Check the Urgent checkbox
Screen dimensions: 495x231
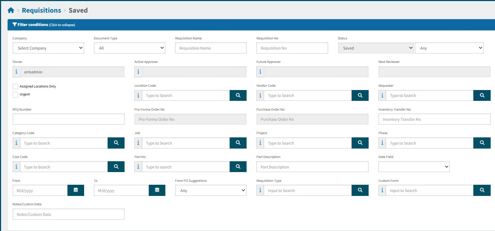[14, 94]
